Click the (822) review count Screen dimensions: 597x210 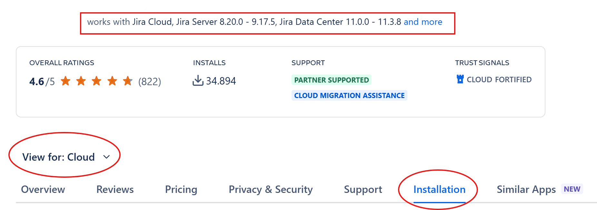pos(150,82)
